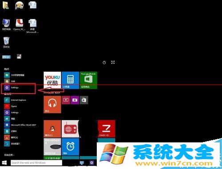222x169 pixels.
Task: Open the red radio tile
Action: tap(70, 129)
